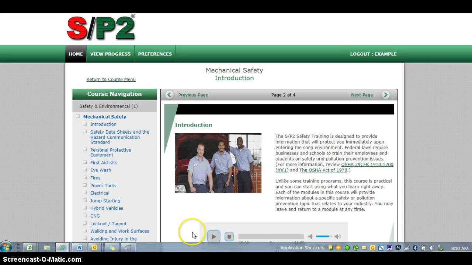Open the CNG module
The height and width of the screenshot is (265, 472).
(x=95, y=216)
